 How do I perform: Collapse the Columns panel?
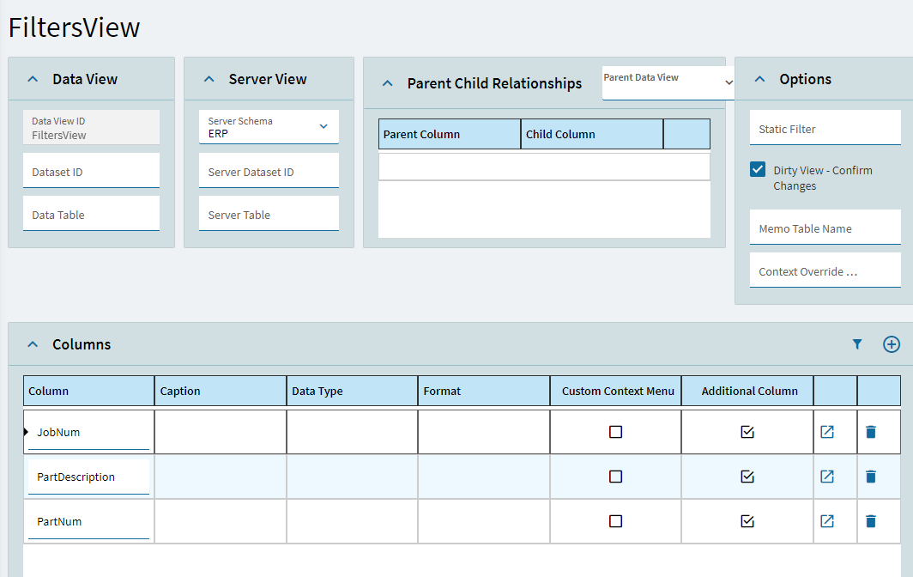(33, 344)
